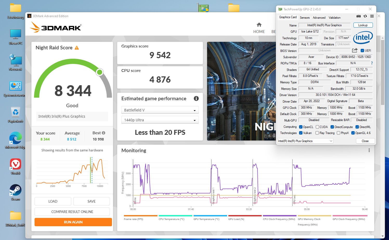Click the Intel logo in GPU-Z

tap(363, 38)
